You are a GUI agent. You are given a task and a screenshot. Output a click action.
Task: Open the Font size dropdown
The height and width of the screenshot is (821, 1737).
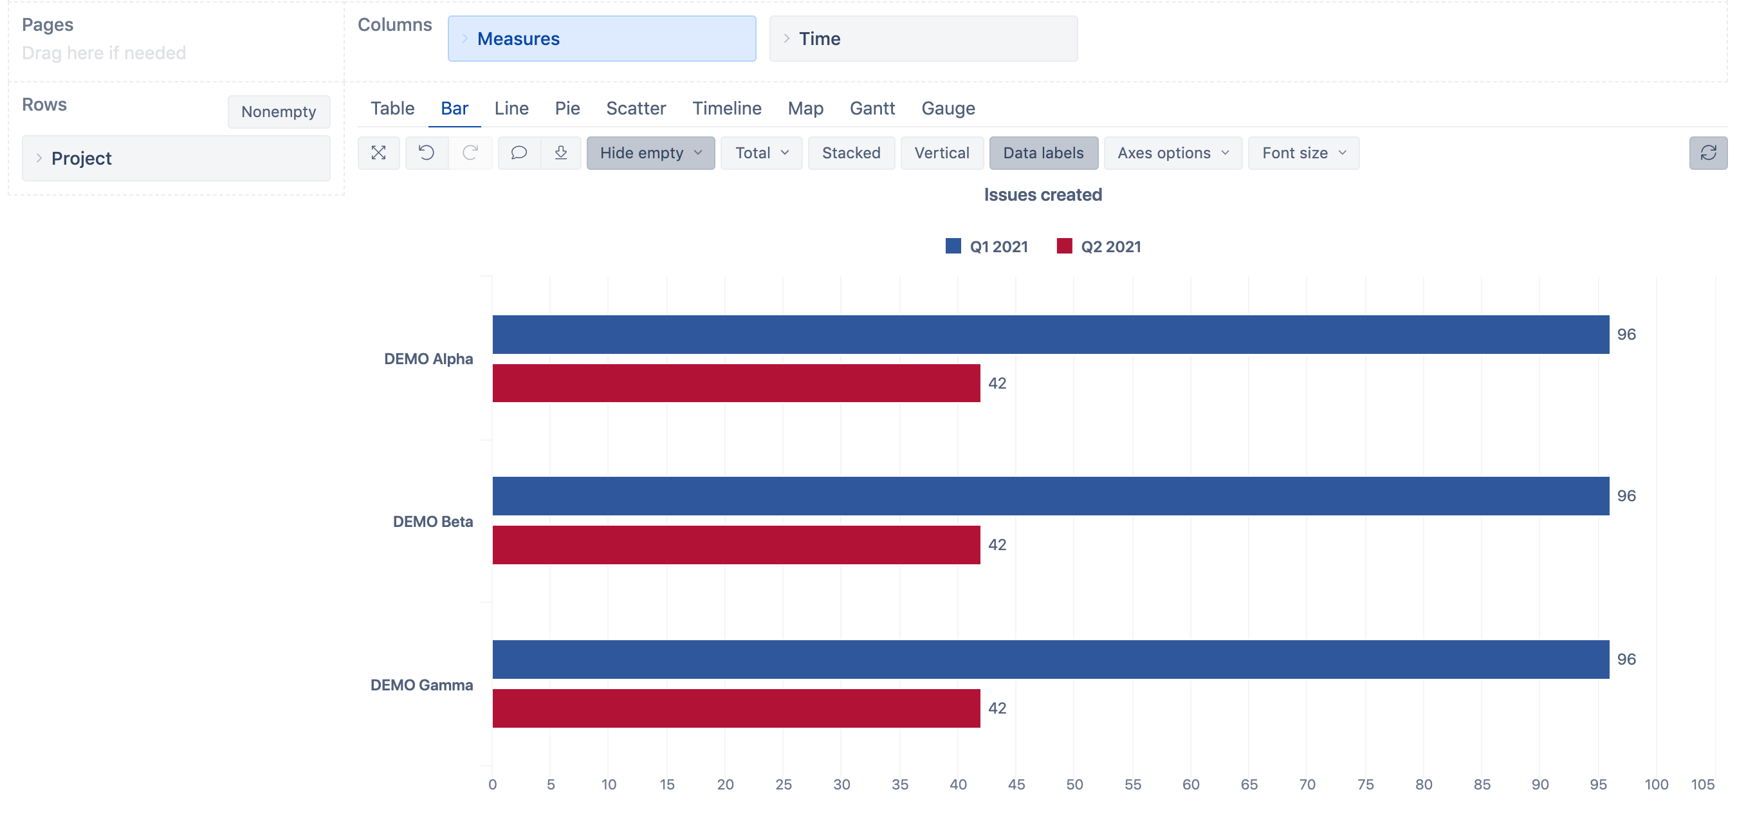pos(1302,153)
